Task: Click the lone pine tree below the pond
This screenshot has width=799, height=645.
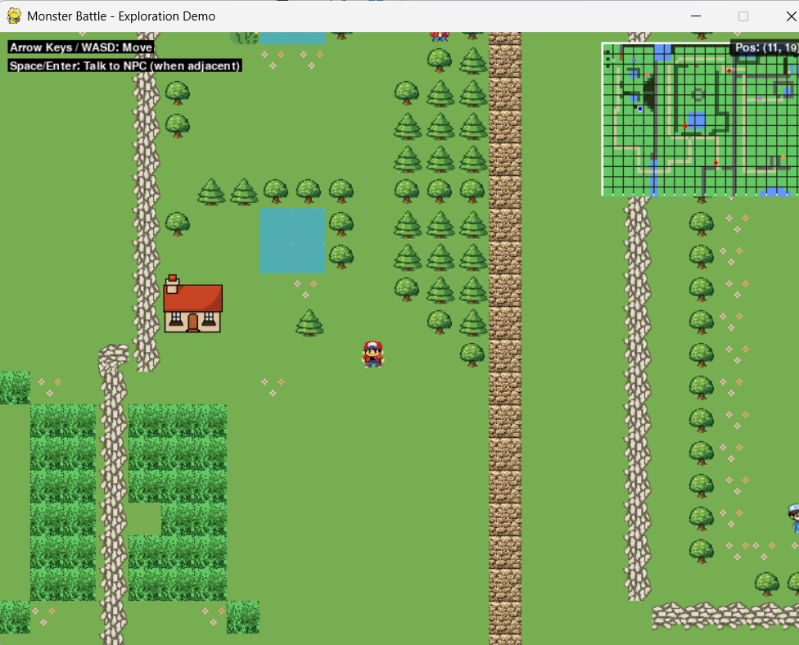Action: (309, 322)
